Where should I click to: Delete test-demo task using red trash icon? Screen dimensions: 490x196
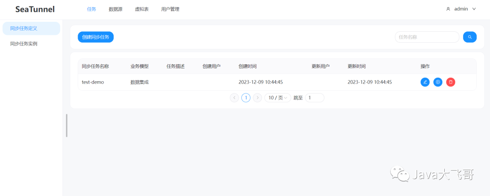coord(451,82)
